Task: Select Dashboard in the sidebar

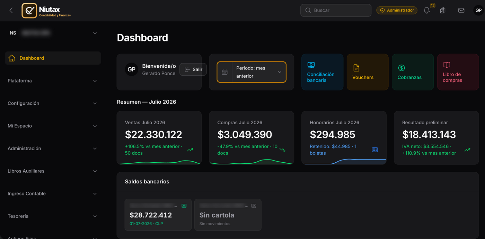Action: click(53, 58)
